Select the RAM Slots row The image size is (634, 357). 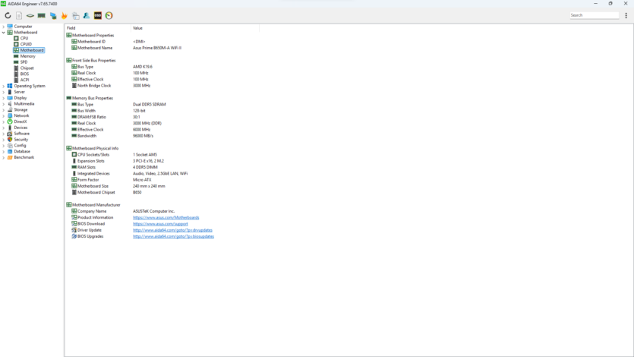115,167
